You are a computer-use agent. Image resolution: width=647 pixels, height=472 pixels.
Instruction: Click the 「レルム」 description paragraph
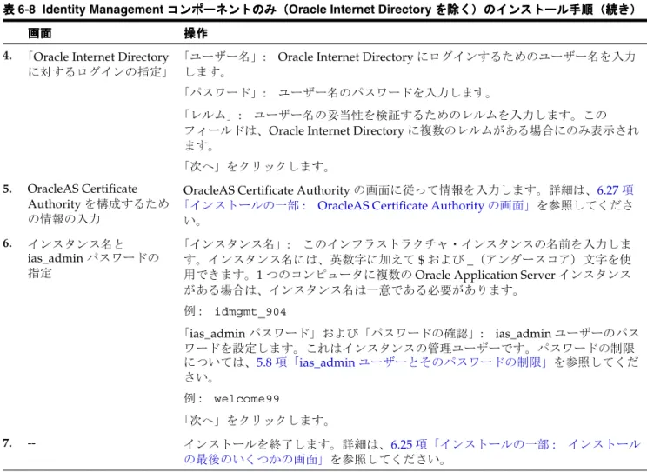click(x=411, y=130)
